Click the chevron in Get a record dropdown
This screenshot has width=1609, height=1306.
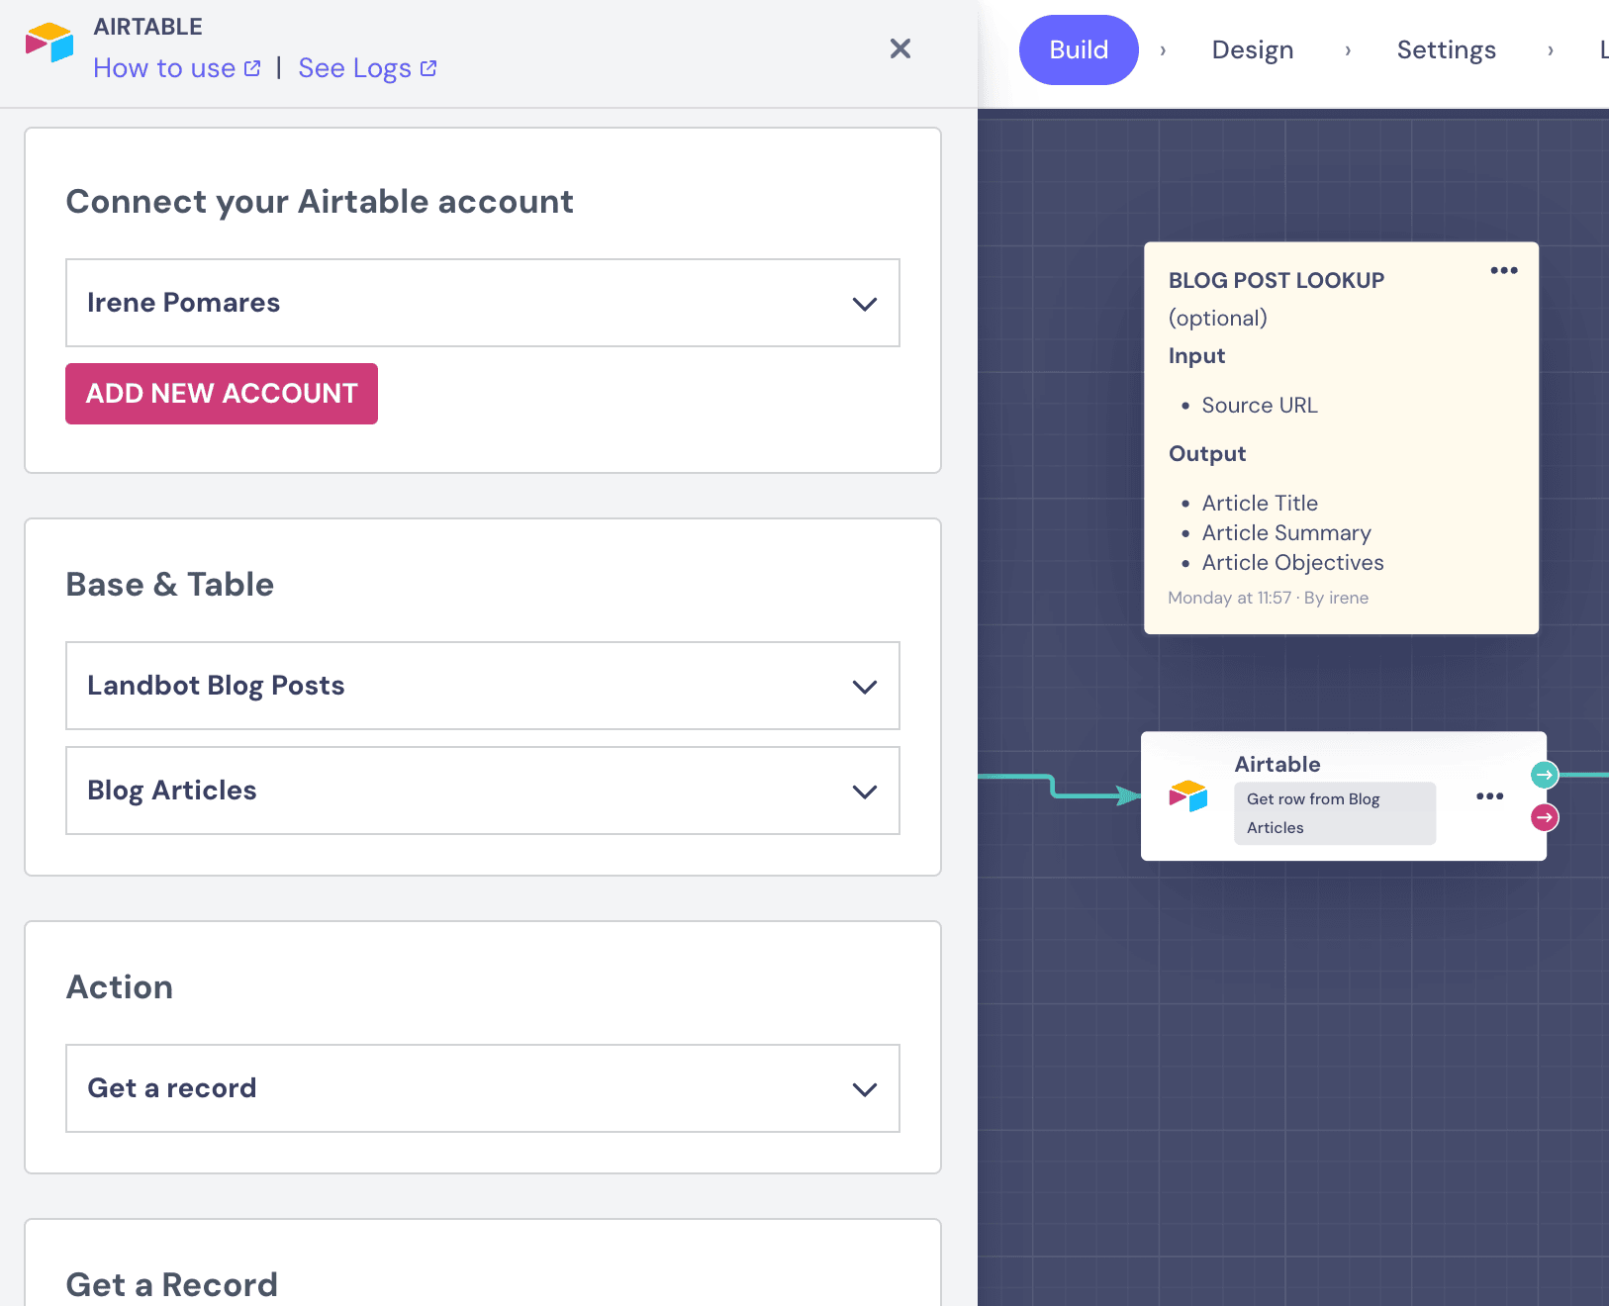pos(865,1089)
